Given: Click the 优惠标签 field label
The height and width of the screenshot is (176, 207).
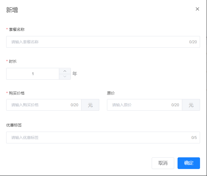Looking at the screenshot, I should pyautogui.click(x=14, y=125).
